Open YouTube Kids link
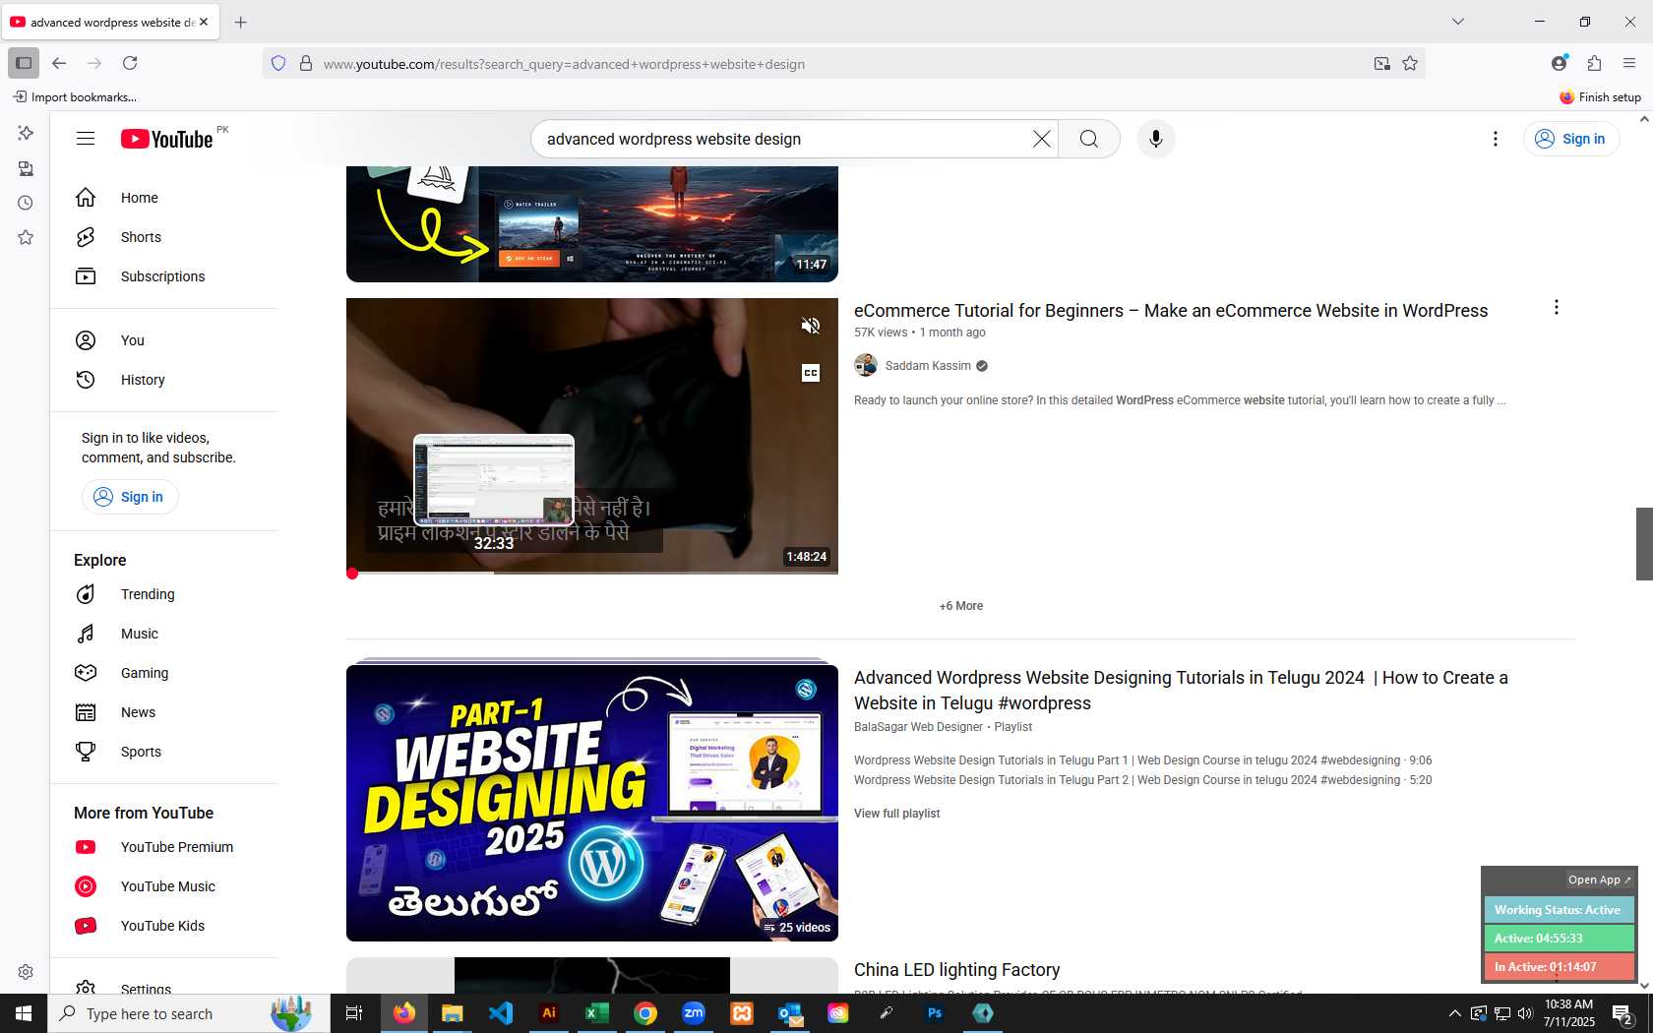Image resolution: width=1653 pixels, height=1033 pixels. [x=165, y=926]
